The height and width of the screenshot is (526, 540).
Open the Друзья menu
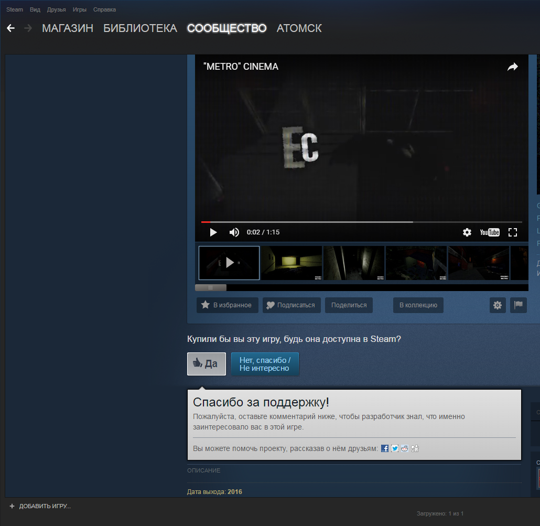coord(56,9)
